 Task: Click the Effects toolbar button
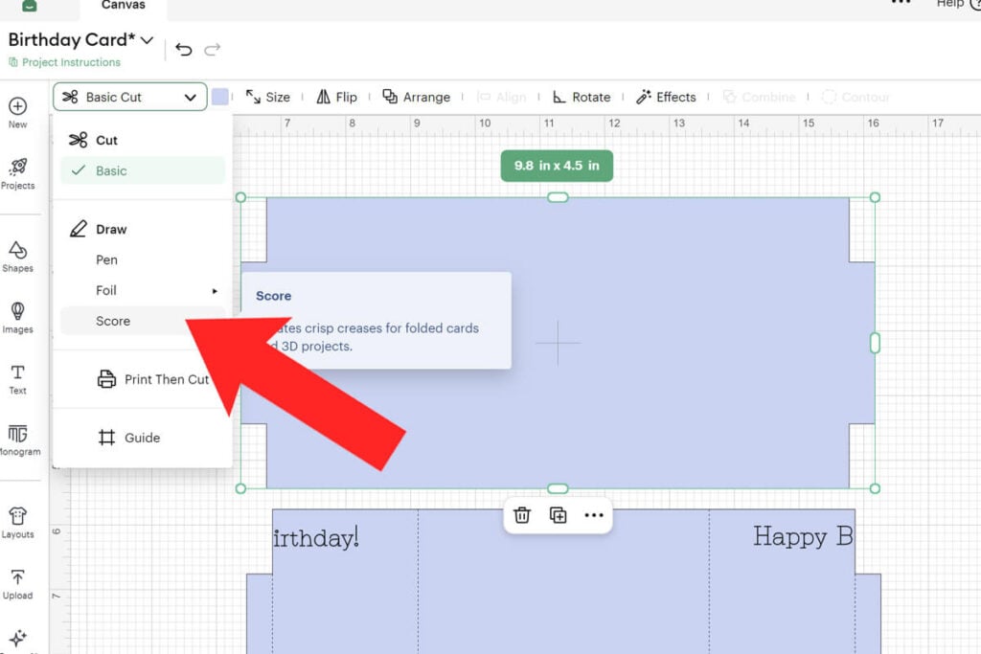[x=667, y=97]
